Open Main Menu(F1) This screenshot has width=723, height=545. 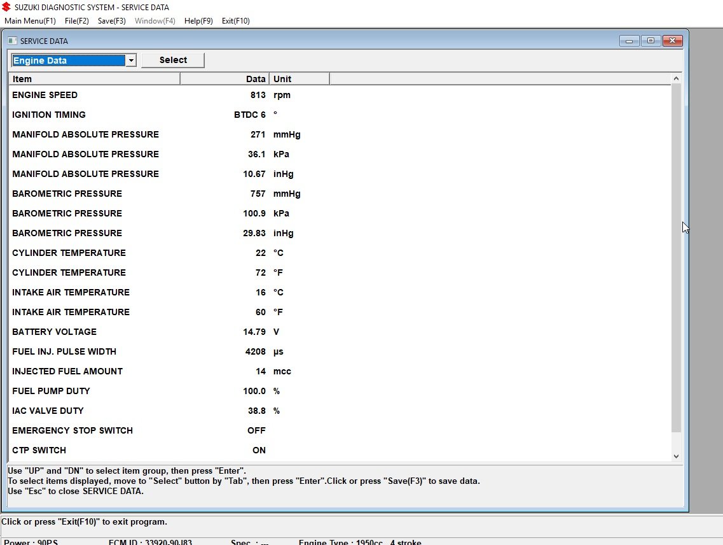coord(30,21)
